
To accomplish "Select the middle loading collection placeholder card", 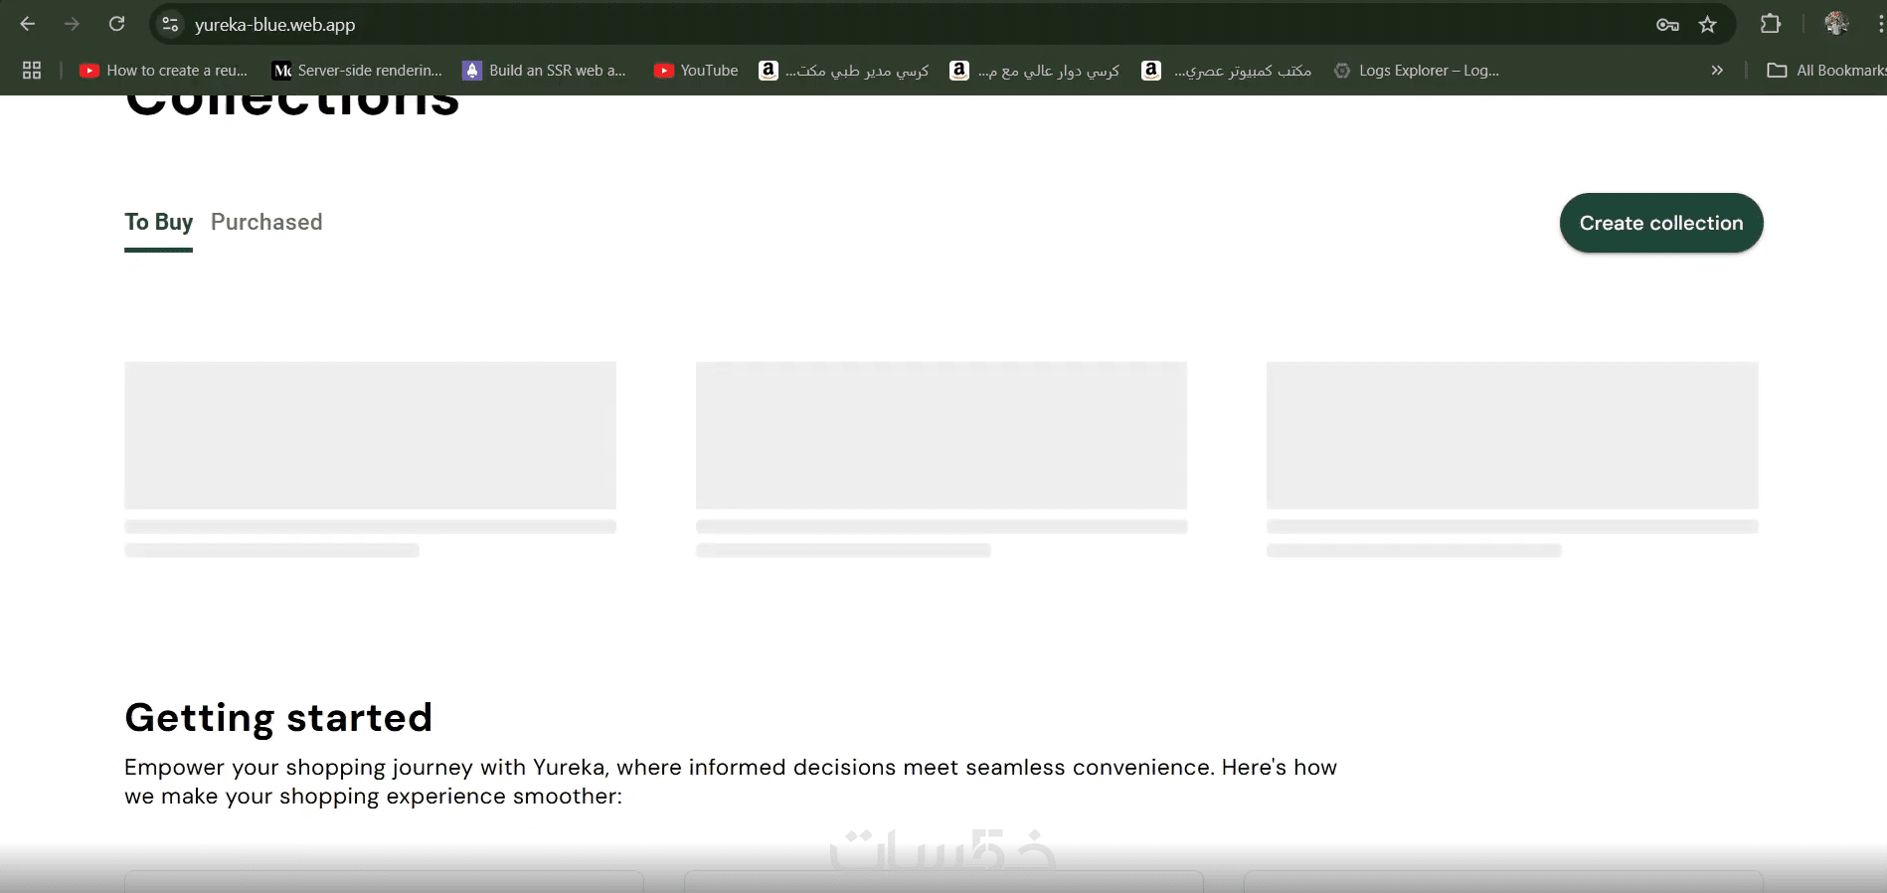I will pyautogui.click(x=942, y=459).
